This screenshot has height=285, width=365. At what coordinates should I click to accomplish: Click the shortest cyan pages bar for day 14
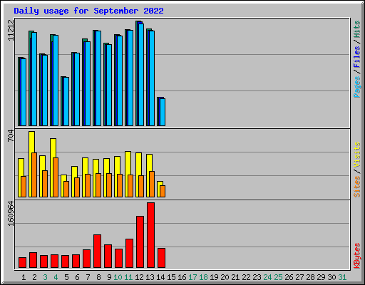[163, 112]
